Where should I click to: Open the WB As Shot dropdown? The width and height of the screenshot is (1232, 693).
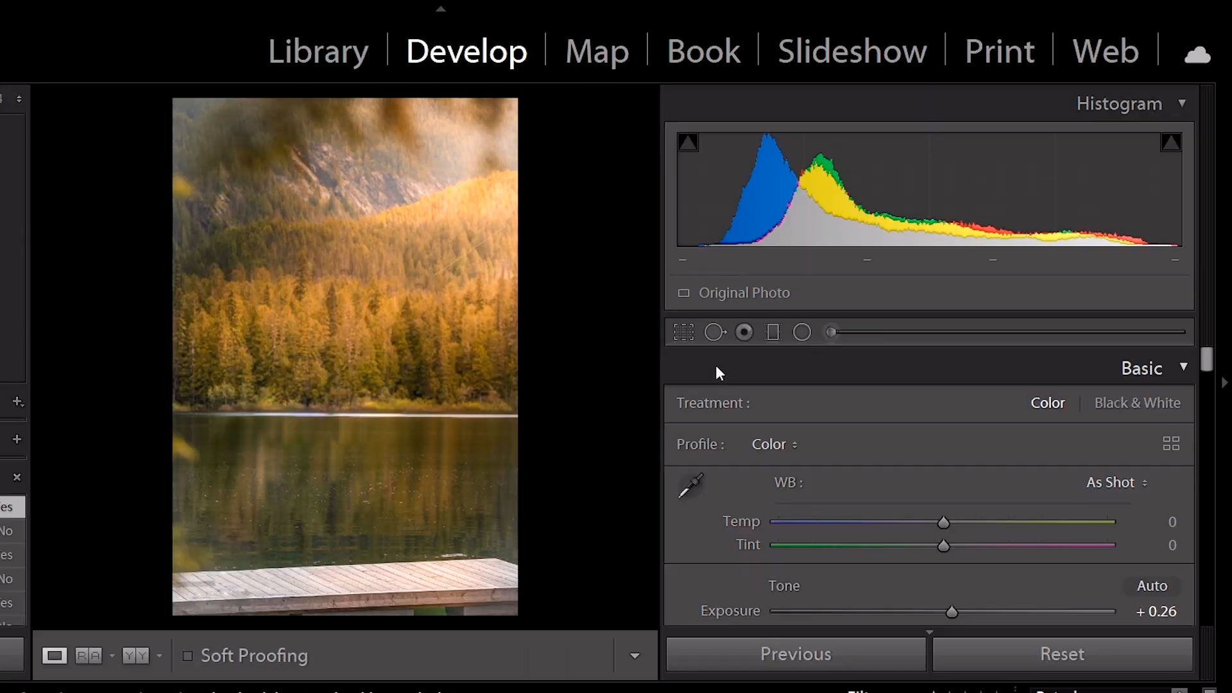click(x=1116, y=483)
